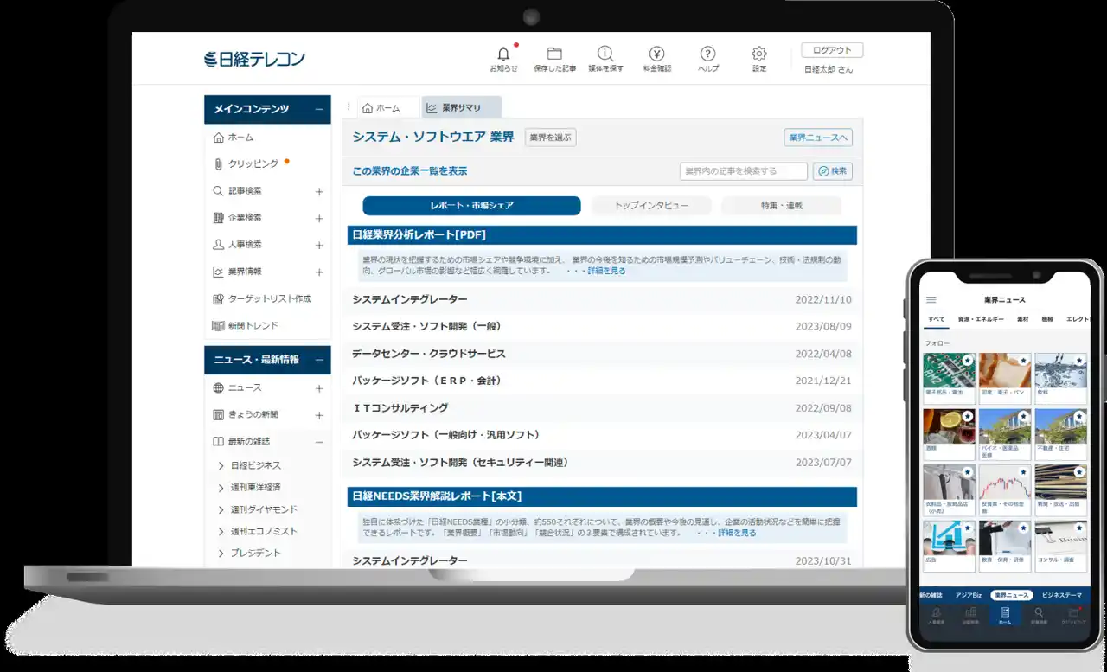Select すべて tab on the phone

[x=937, y=319]
